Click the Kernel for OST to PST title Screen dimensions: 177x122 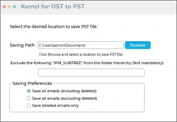(x=53, y=6)
